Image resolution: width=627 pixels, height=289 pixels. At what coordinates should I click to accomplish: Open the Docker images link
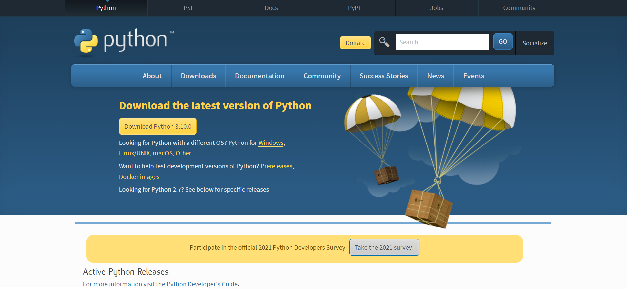click(x=139, y=177)
